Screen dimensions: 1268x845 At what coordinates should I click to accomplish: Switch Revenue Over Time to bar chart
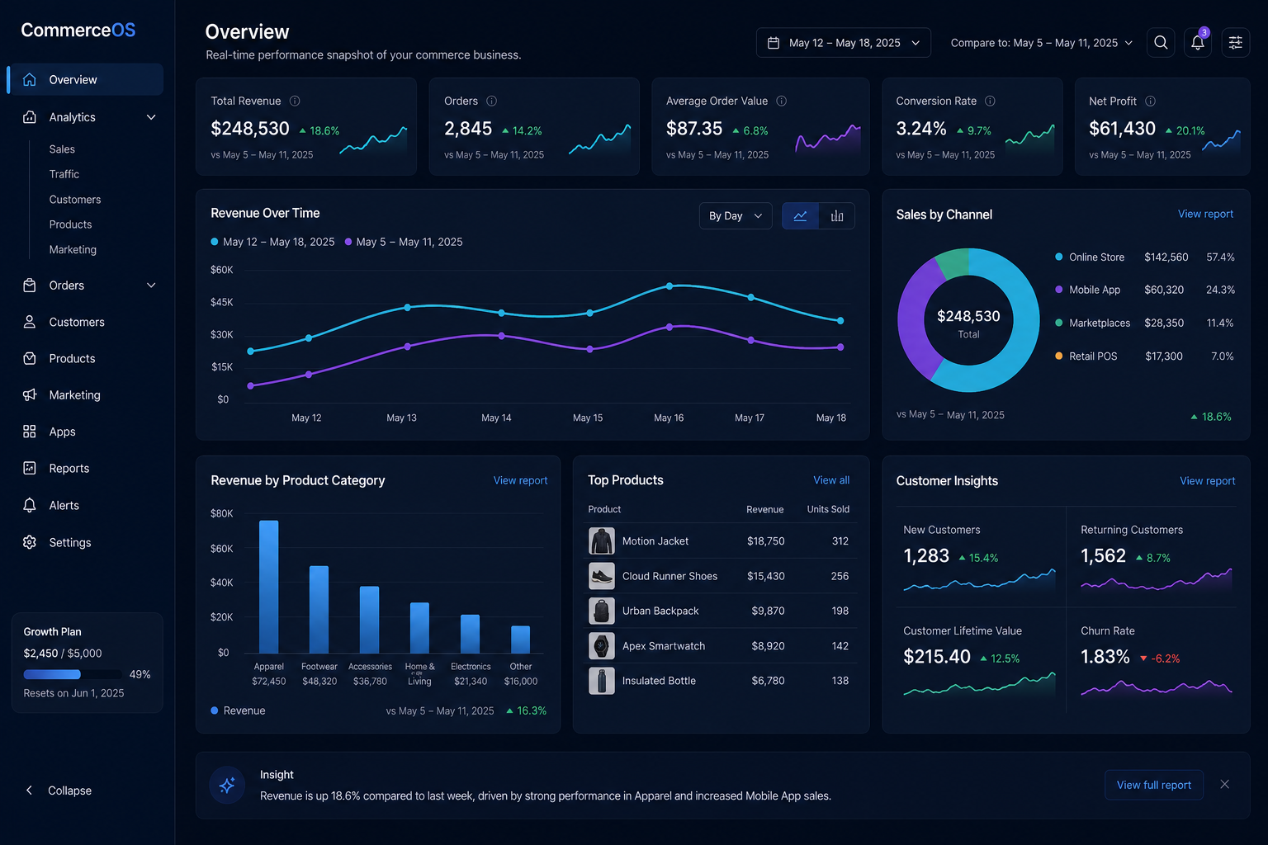point(836,215)
